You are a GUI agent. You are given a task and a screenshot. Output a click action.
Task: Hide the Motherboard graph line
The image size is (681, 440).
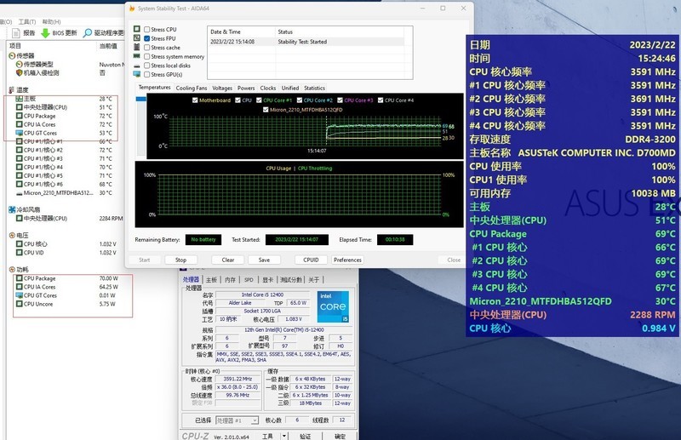point(195,100)
